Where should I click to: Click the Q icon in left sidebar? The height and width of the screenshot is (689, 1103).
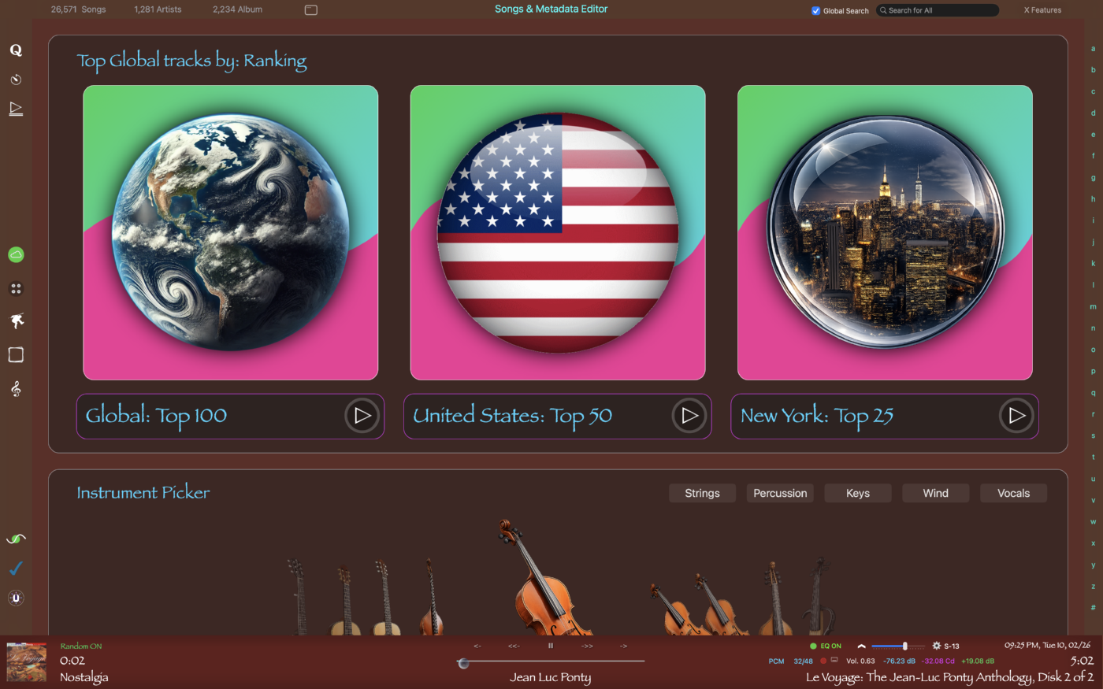coord(16,50)
